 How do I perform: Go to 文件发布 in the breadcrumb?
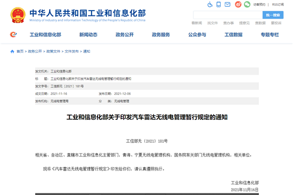pos(71,52)
